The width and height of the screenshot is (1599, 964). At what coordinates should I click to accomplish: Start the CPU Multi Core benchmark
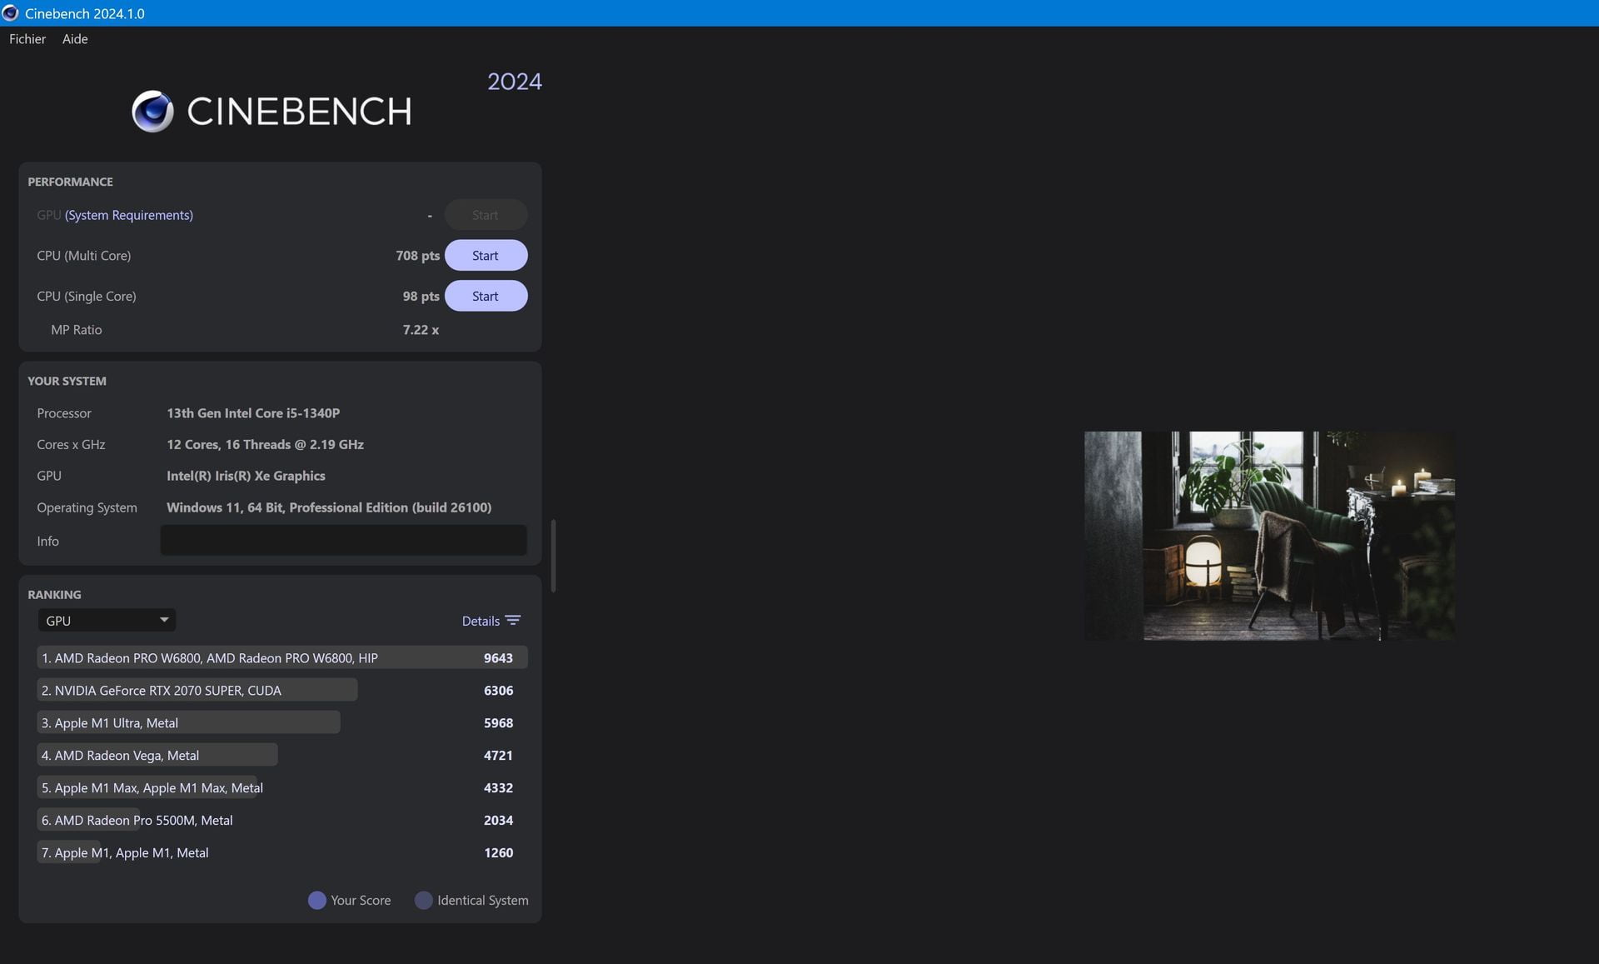coord(486,256)
